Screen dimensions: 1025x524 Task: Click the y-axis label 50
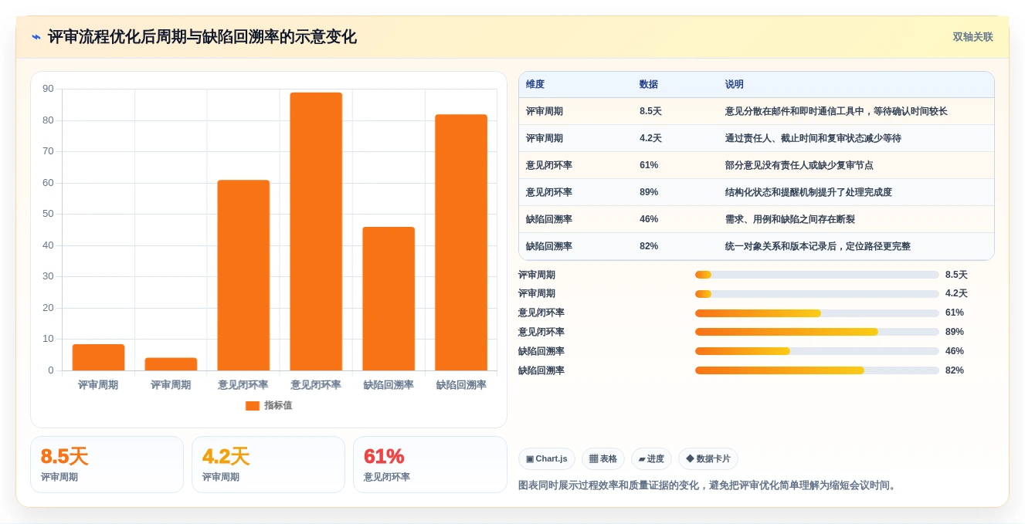point(49,214)
